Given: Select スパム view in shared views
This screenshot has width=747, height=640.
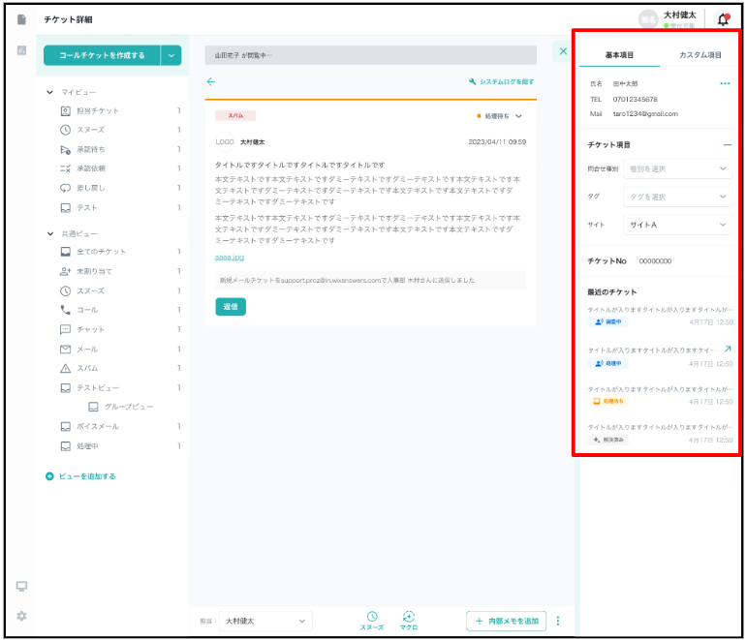Looking at the screenshot, I should (x=87, y=368).
